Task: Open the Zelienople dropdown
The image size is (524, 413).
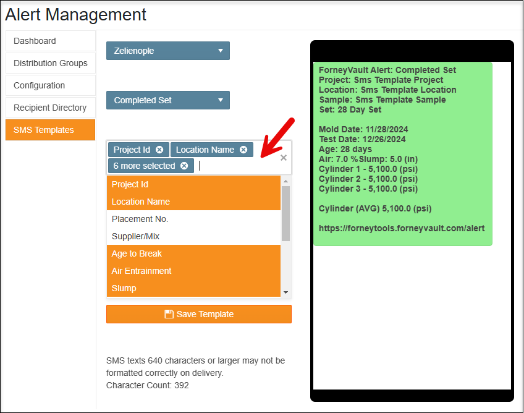Action: (167, 51)
